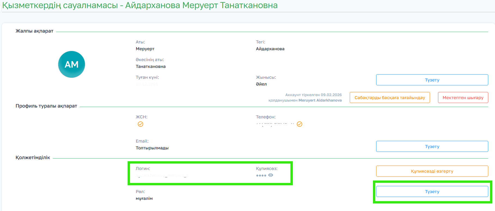The width and height of the screenshot is (495, 211).
Task: Click the Логин value text
Action: (x=162, y=175)
